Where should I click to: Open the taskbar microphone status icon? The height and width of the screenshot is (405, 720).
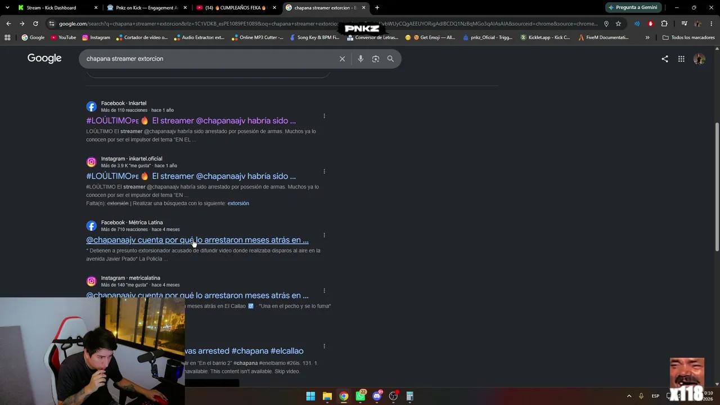[x=641, y=396]
